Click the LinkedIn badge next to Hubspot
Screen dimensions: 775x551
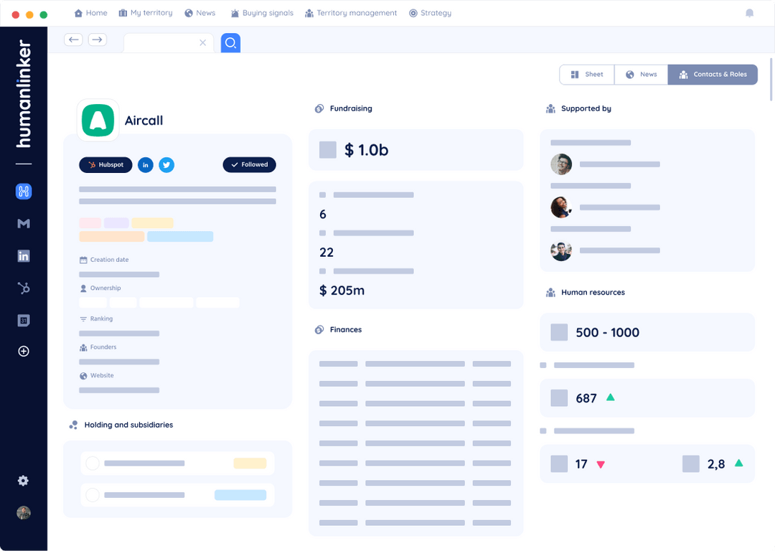145,165
